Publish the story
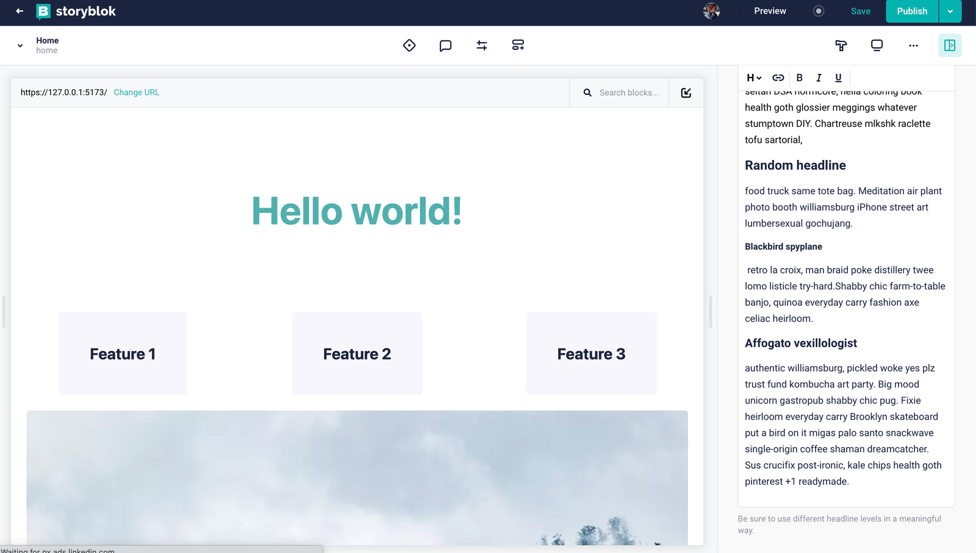 pos(912,11)
